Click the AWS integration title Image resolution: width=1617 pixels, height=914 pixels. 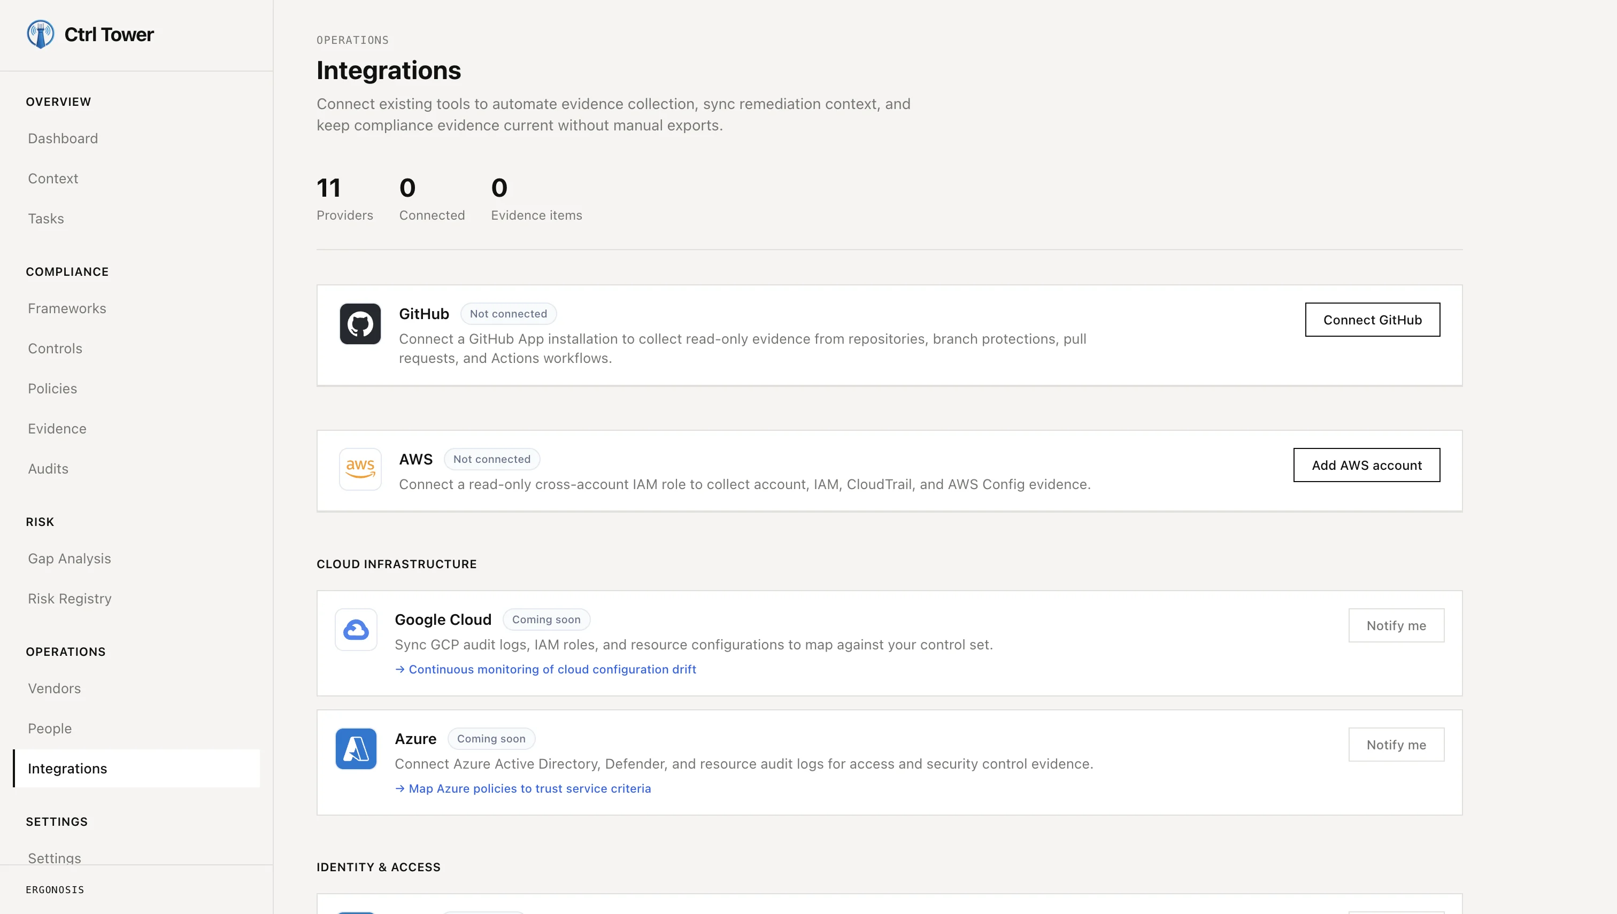click(415, 460)
